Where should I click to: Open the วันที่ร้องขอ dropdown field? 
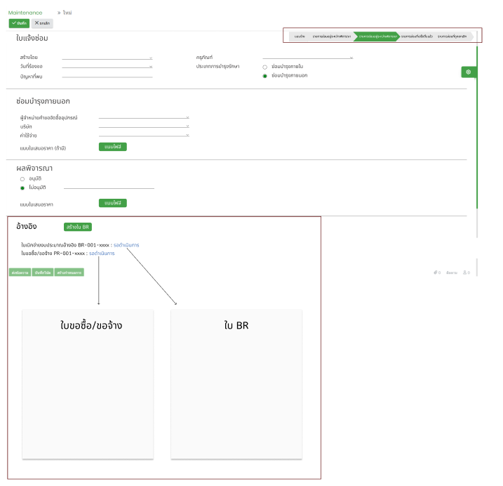[107, 67]
